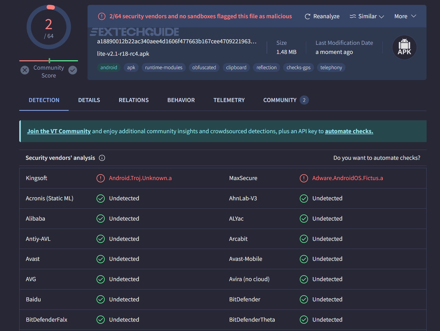Screen dimensions: 440x331
Task: Click the 1.48 MB size value
Action: (286, 52)
